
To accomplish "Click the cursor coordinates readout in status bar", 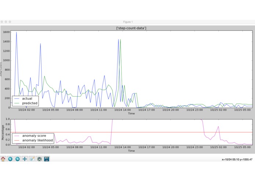I will [x=237, y=160].
